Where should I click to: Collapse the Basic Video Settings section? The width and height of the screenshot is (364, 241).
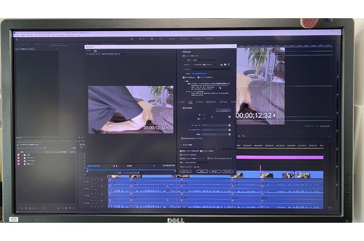pyautogui.click(x=181, y=108)
